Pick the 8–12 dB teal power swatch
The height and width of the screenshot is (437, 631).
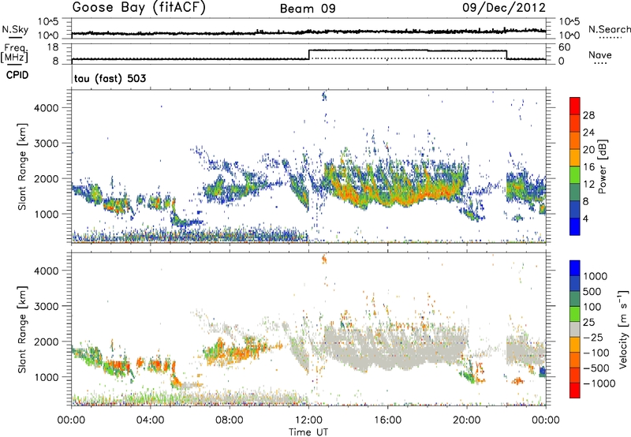click(575, 192)
